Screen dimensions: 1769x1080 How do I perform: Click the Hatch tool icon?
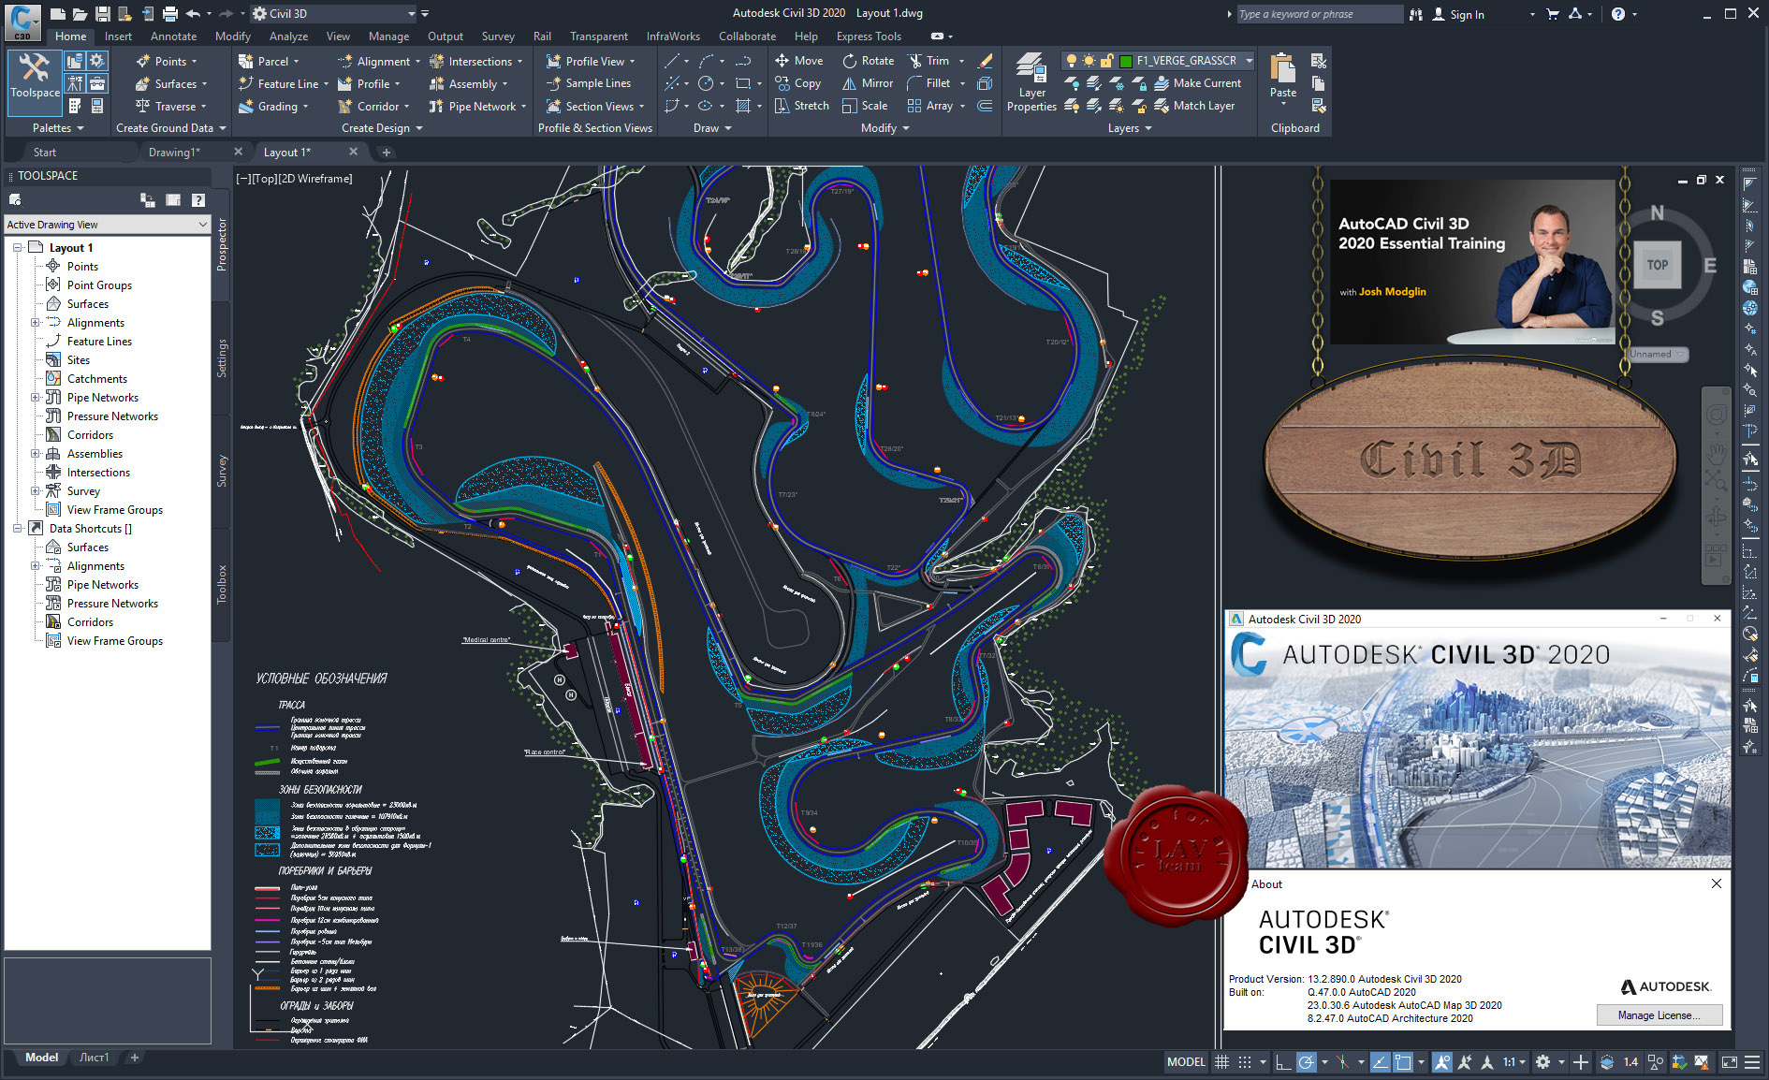tap(742, 106)
